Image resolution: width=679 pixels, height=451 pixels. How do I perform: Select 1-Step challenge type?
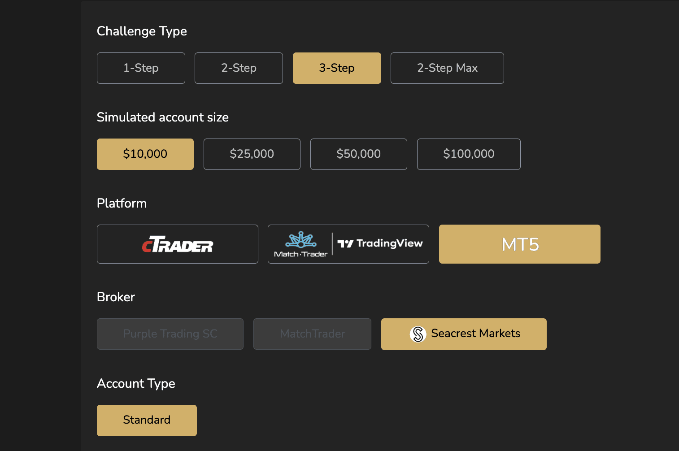point(141,68)
